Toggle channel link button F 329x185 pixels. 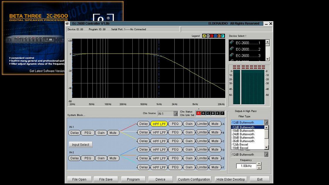(x=222, y=114)
